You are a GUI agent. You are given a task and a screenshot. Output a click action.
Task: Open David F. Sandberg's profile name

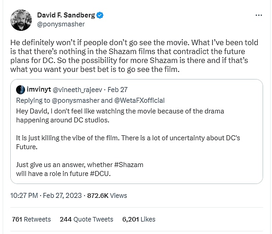(x=66, y=16)
